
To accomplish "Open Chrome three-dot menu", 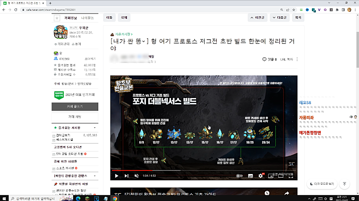I will [x=355, y=9].
